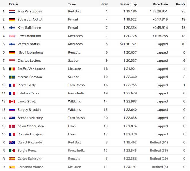Click the Race Time column header

(x=160, y=4)
